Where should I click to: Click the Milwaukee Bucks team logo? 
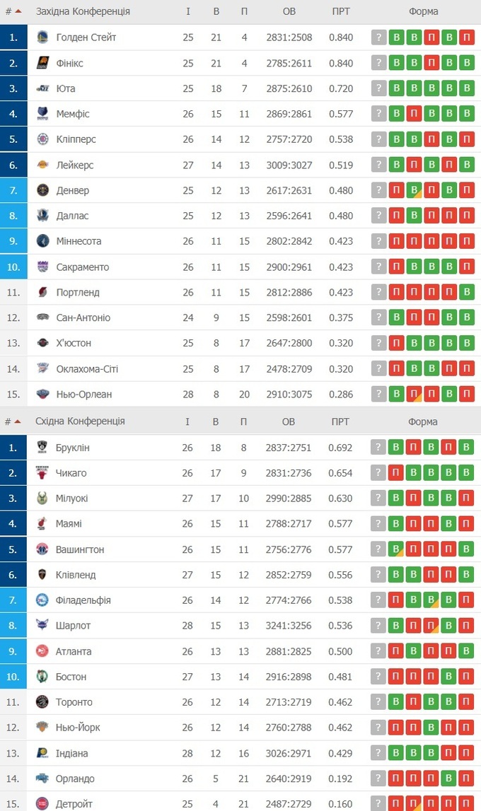(42, 498)
